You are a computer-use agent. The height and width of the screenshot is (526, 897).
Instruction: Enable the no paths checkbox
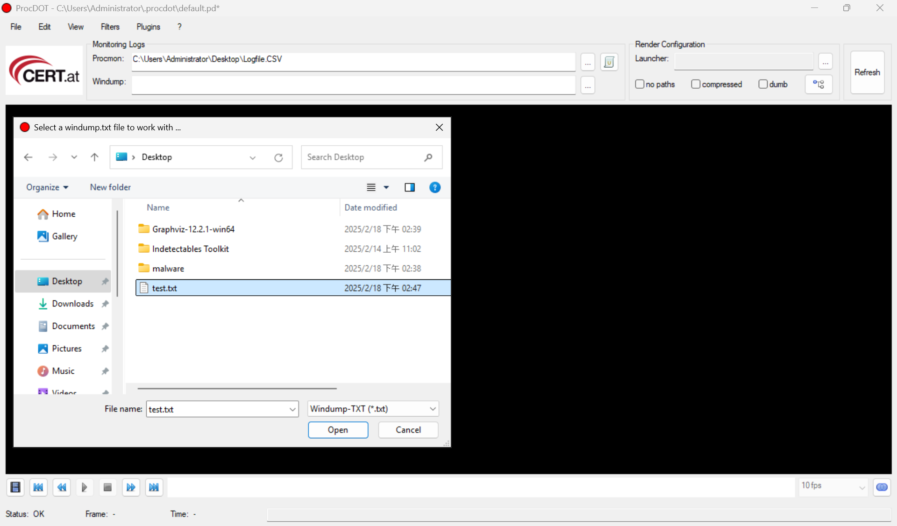coord(641,84)
